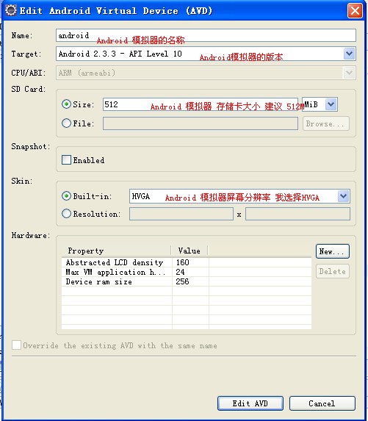
Task: Expand the Built-in skin HVGA dropdown
Action: [344, 196]
